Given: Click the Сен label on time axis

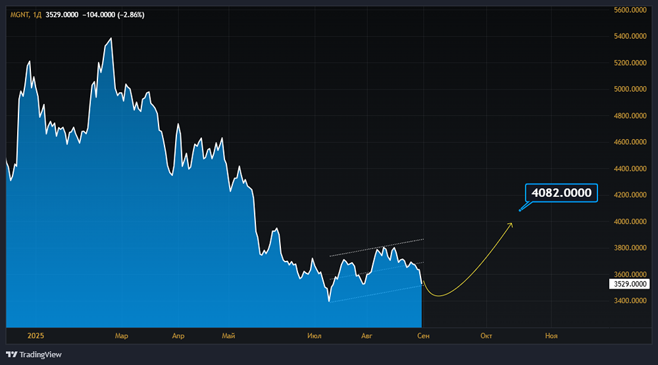Looking at the screenshot, I should click(x=423, y=335).
